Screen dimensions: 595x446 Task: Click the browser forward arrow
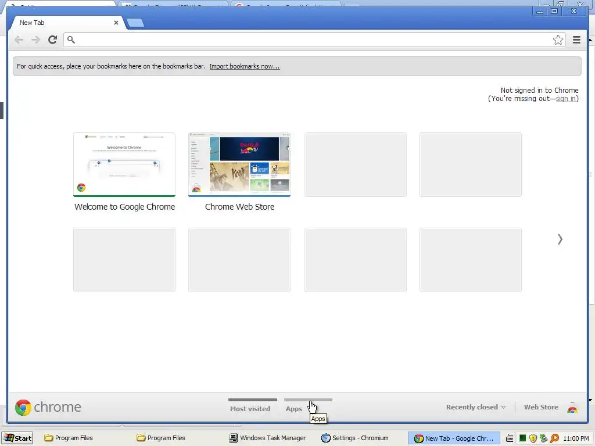click(35, 40)
